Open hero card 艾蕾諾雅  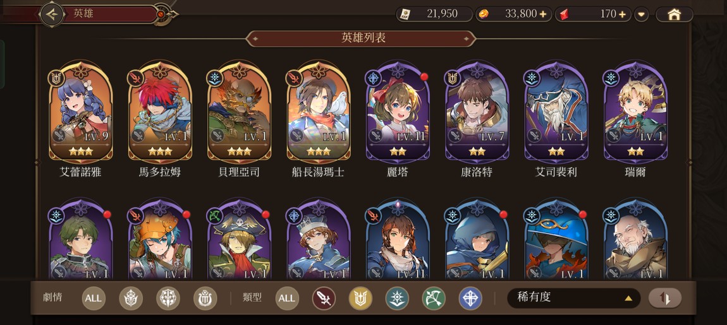[x=81, y=119]
